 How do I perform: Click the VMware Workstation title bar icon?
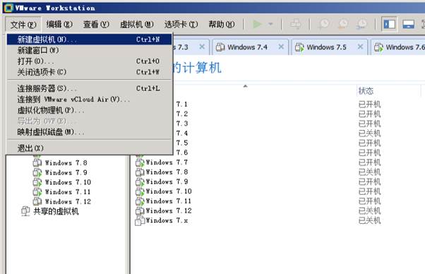[x=8, y=8]
